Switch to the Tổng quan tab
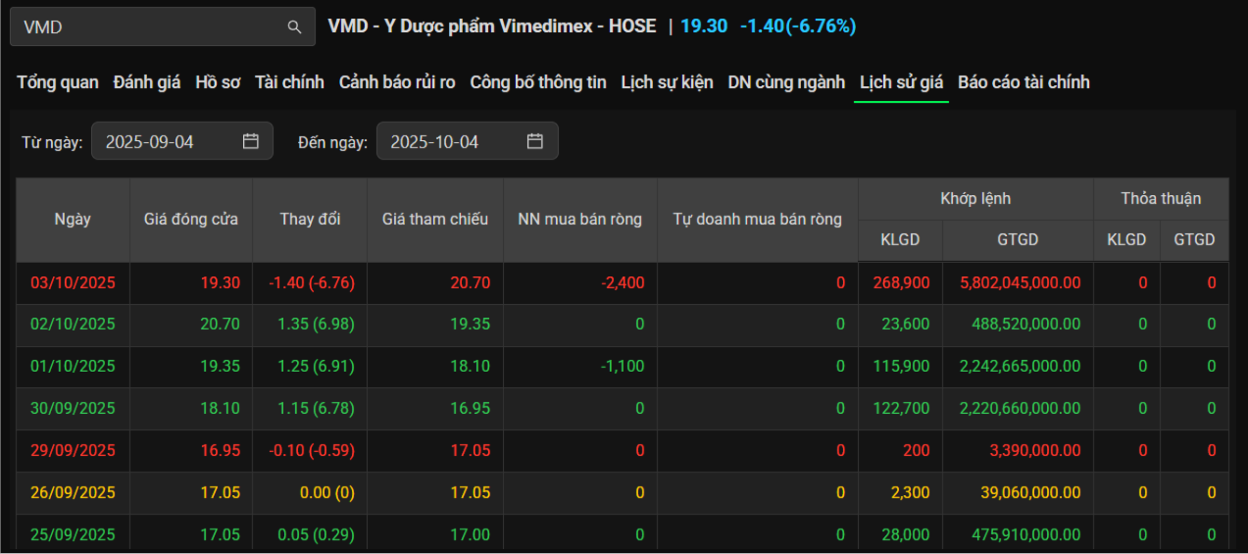1248x554 pixels. pos(58,82)
